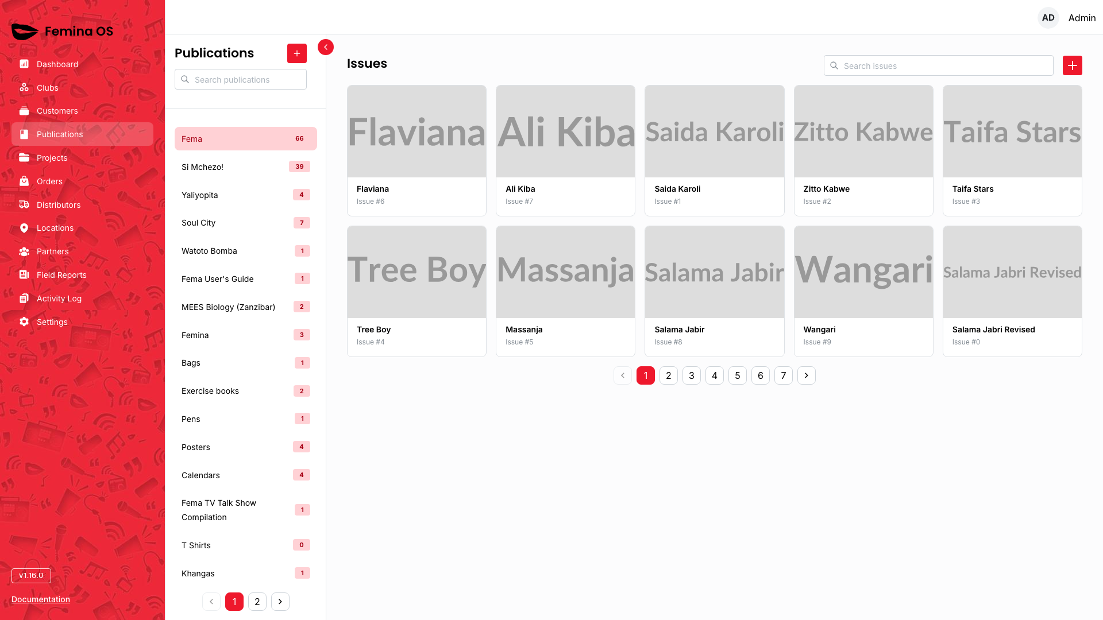Click the v1.16.0 version badge
Image resolution: width=1103 pixels, height=620 pixels.
(x=31, y=576)
